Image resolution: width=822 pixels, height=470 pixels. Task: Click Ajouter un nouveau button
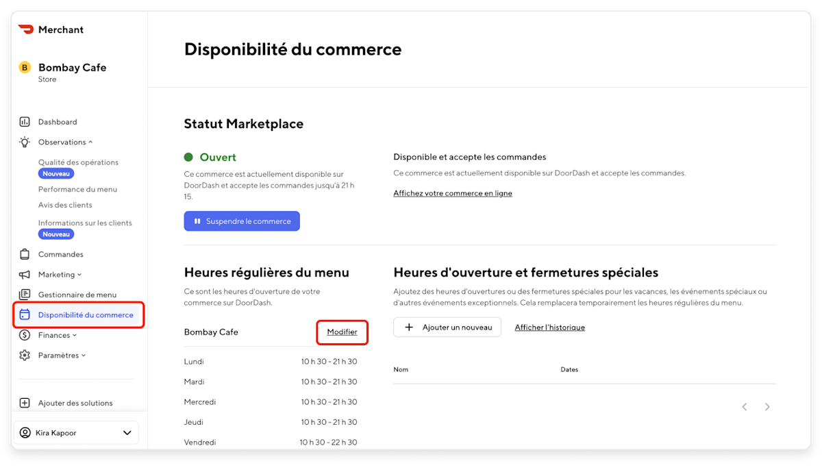(447, 327)
